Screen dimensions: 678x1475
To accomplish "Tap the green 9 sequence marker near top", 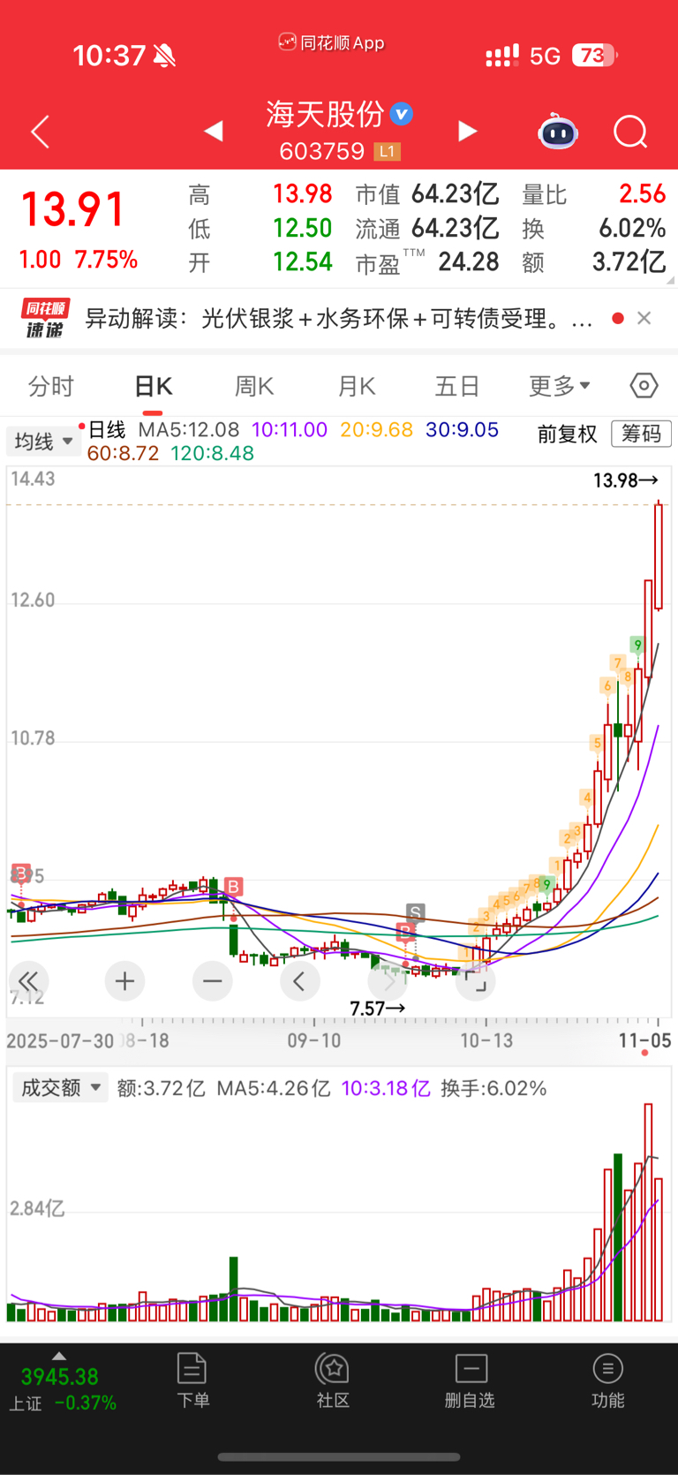I will (x=637, y=645).
